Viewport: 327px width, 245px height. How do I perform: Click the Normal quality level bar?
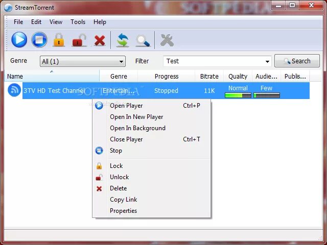[238, 95]
